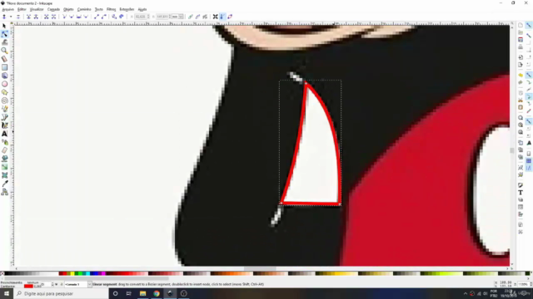Click Break path at nodes icon
Image resolution: width=533 pixels, height=299 pixels.
[x=36, y=17]
